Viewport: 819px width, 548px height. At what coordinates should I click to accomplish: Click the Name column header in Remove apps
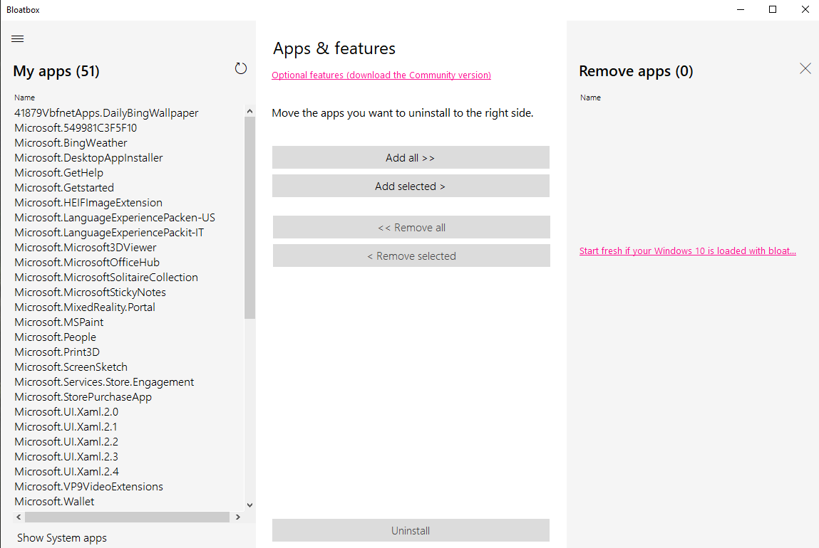(x=590, y=98)
